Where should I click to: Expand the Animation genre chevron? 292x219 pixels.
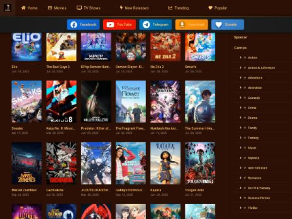coord(240,88)
